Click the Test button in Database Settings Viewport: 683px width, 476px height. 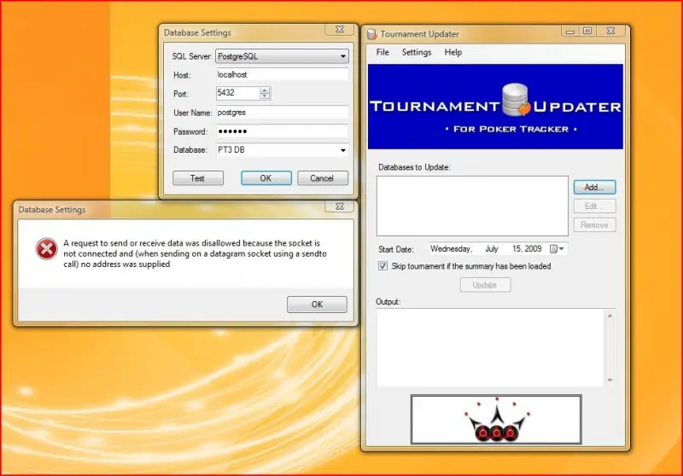point(198,178)
